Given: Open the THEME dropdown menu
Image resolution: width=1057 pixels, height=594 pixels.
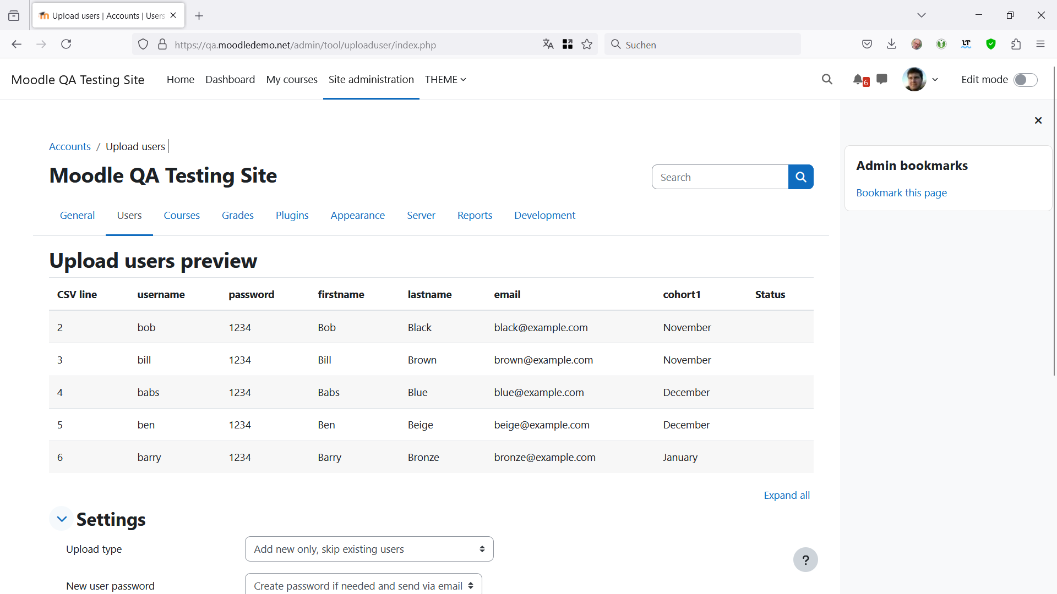Looking at the screenshot, I should click(445, 79).
